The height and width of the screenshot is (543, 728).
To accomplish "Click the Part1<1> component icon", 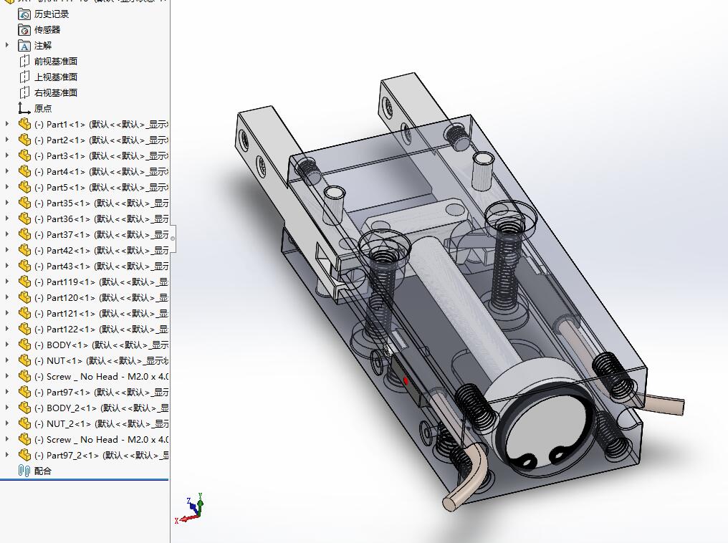I will pos(24,125).
